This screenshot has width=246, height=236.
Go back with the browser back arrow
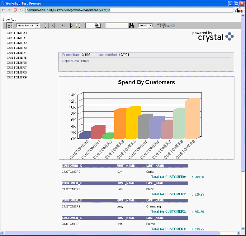point(4,10)
